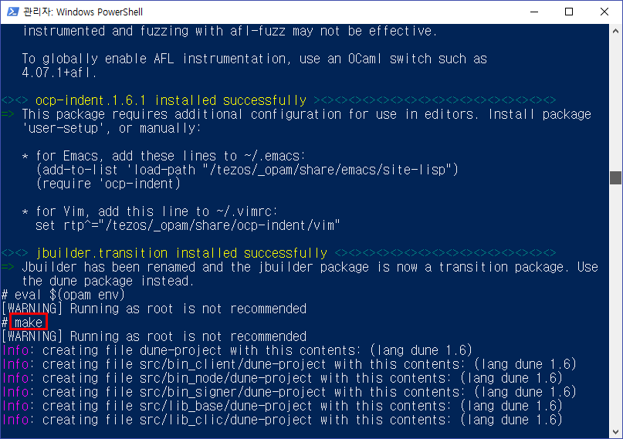Click the 'make' command text
The height and width of the screenshot is (439, 623).
29,322
